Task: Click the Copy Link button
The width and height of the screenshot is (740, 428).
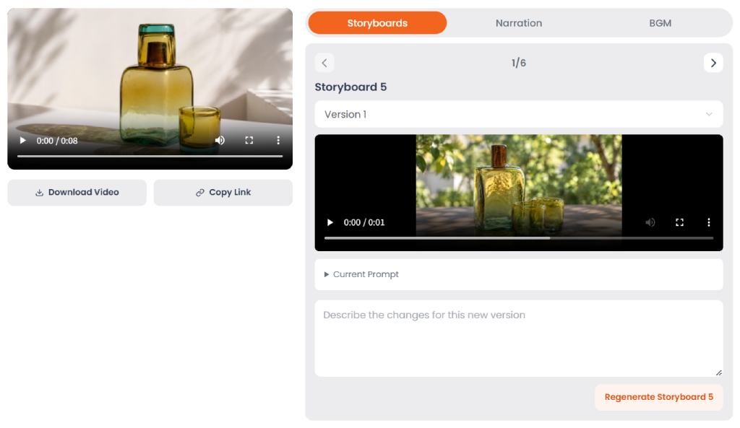Action: click(223, 192)
